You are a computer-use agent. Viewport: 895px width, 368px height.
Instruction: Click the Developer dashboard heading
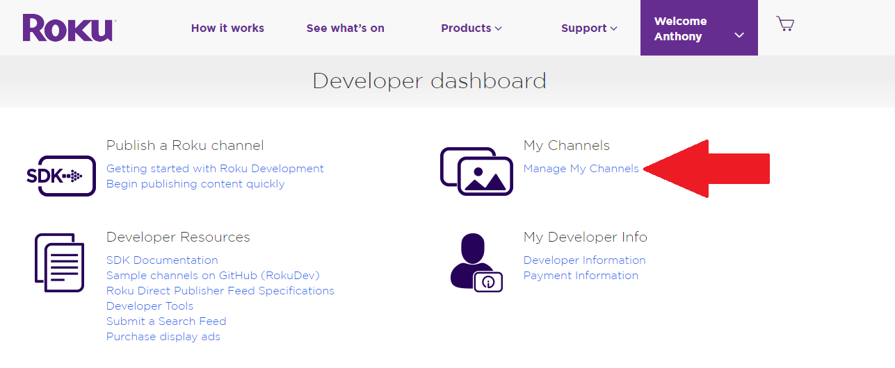tap(429, 81)
